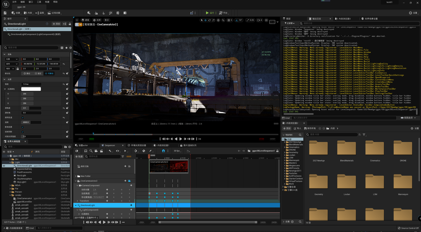Open the white light color swatch
Image resolution: width=421 pixels, height=232 pixels.
[31, 89]
